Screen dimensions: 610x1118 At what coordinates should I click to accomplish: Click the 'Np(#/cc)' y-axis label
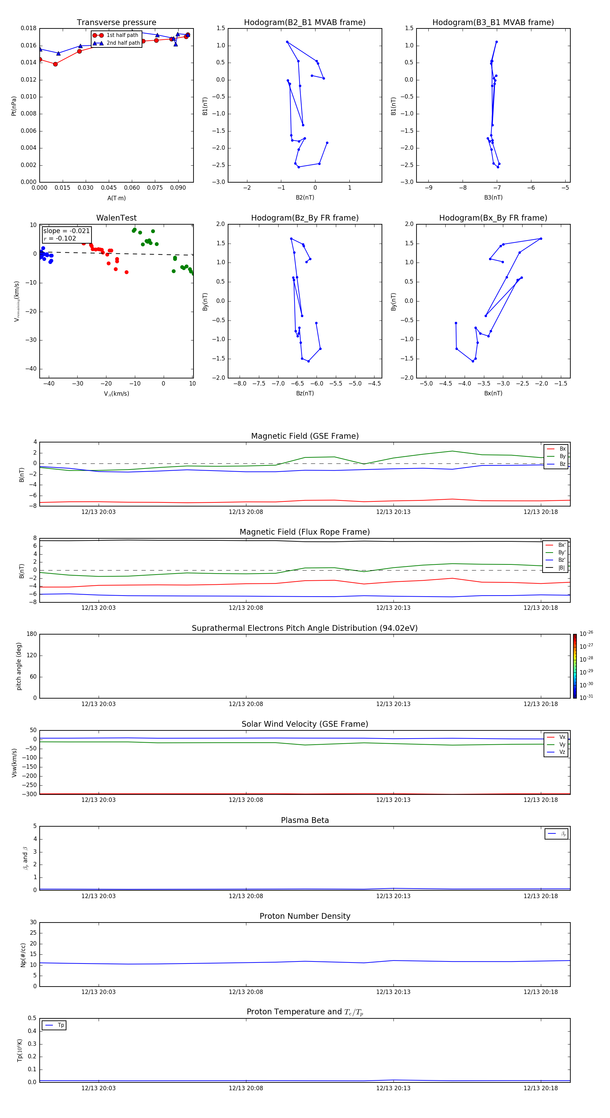coord(23,955)
